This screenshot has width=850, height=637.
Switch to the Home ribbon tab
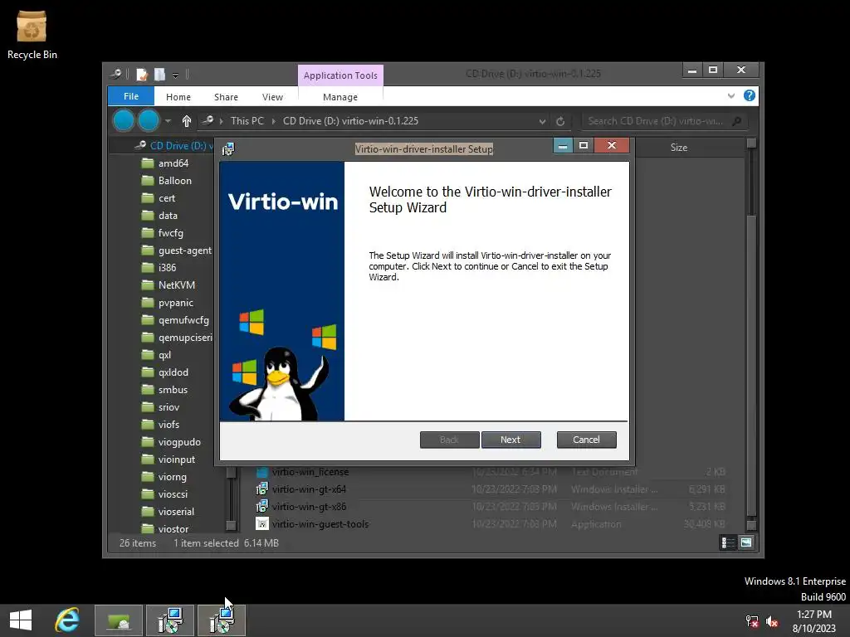pos(178,97)
